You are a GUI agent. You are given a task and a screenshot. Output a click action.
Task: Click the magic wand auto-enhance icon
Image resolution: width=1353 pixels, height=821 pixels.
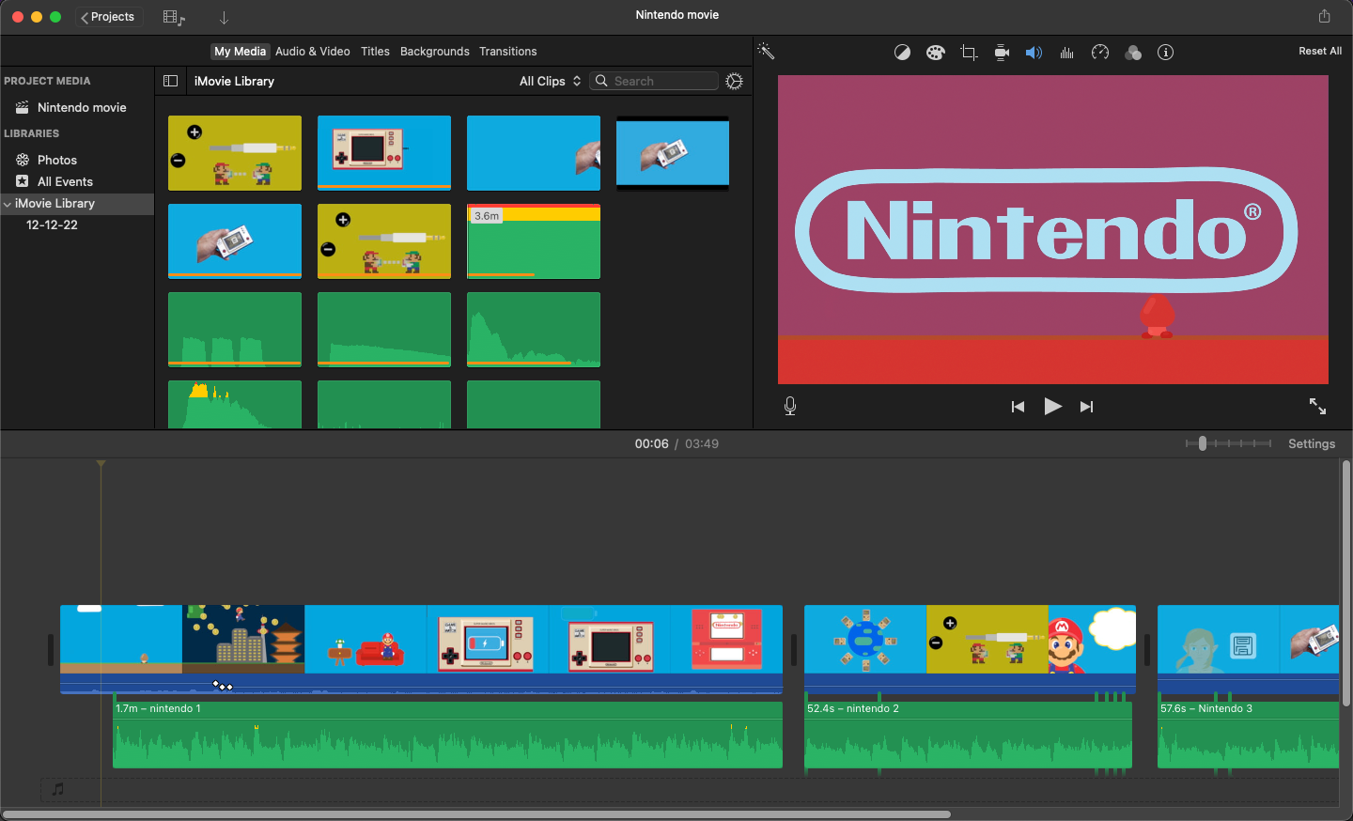766,52
